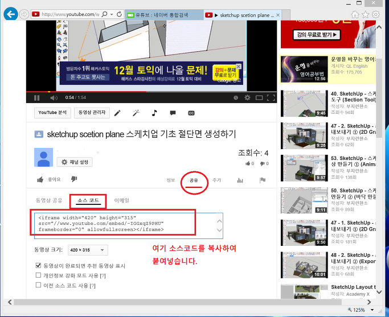Open the annotations speech bubble tool
The image size is (389, 317).
pos(173,113)
